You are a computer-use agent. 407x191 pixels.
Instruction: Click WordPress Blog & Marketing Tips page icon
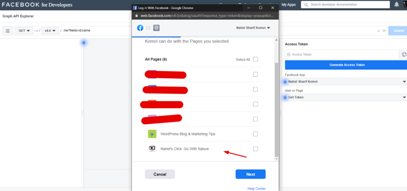(x=152, y=134)
